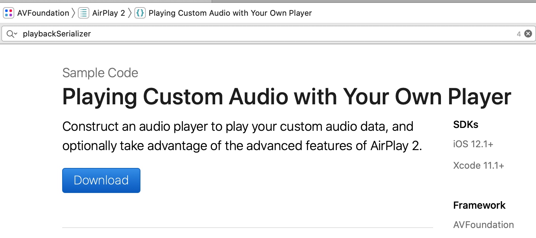536x238 pixels.
Task: Click the chevron after AirPlay 2 breadcrumb
Action: pos(130,13)
